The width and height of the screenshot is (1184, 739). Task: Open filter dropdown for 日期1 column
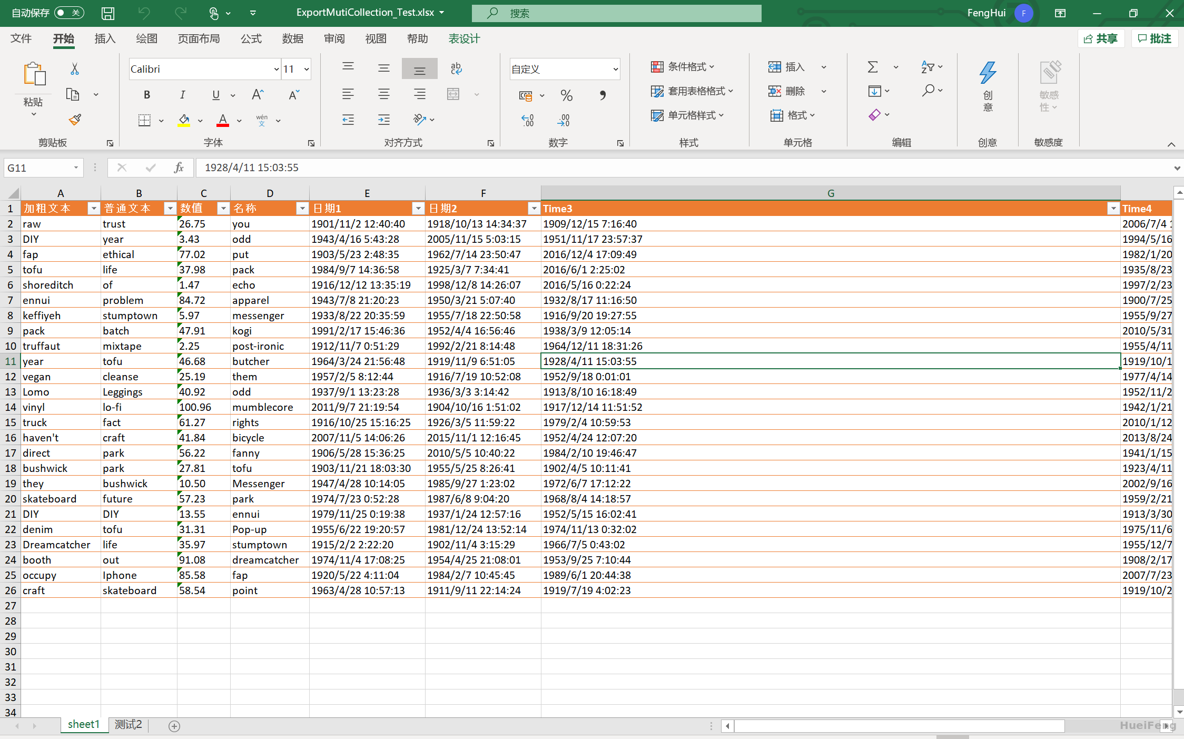point(418,209)
